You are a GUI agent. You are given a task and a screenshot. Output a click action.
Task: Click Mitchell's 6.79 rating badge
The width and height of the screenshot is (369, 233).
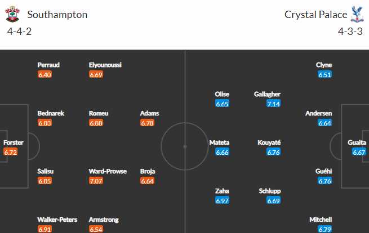[x=324, y=228]
